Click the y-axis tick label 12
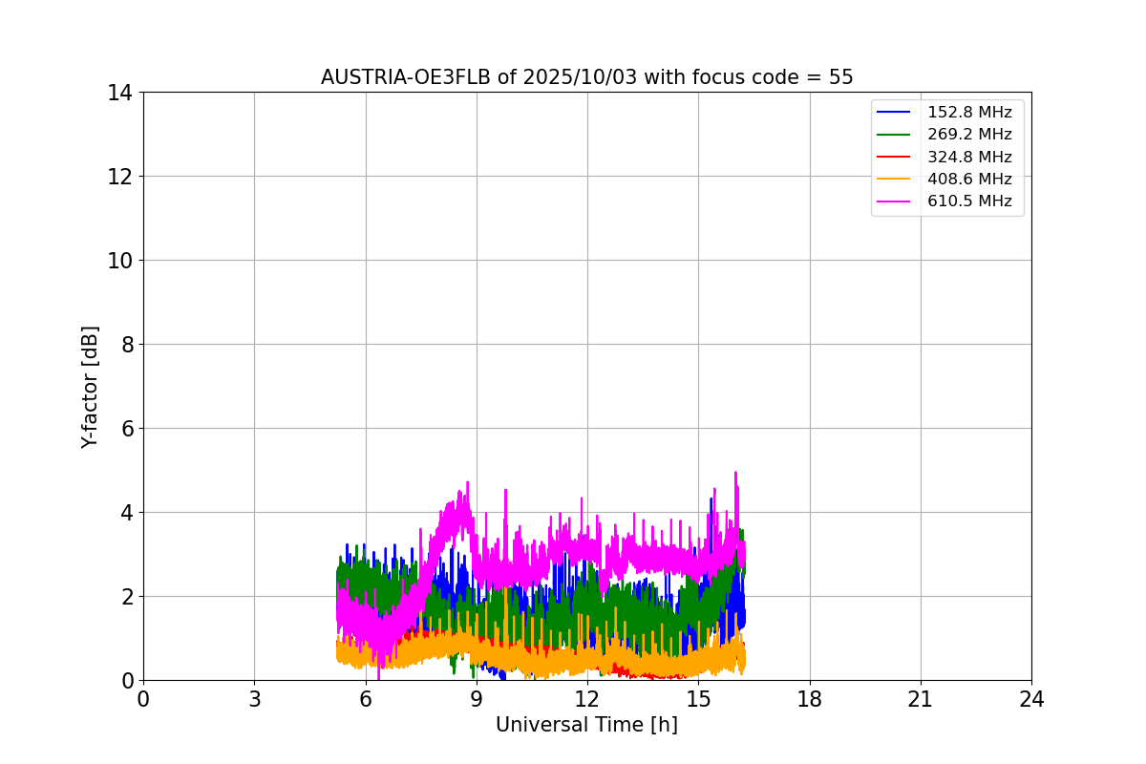This screenshot has height=764, width=1146. (x=119, y=177)
